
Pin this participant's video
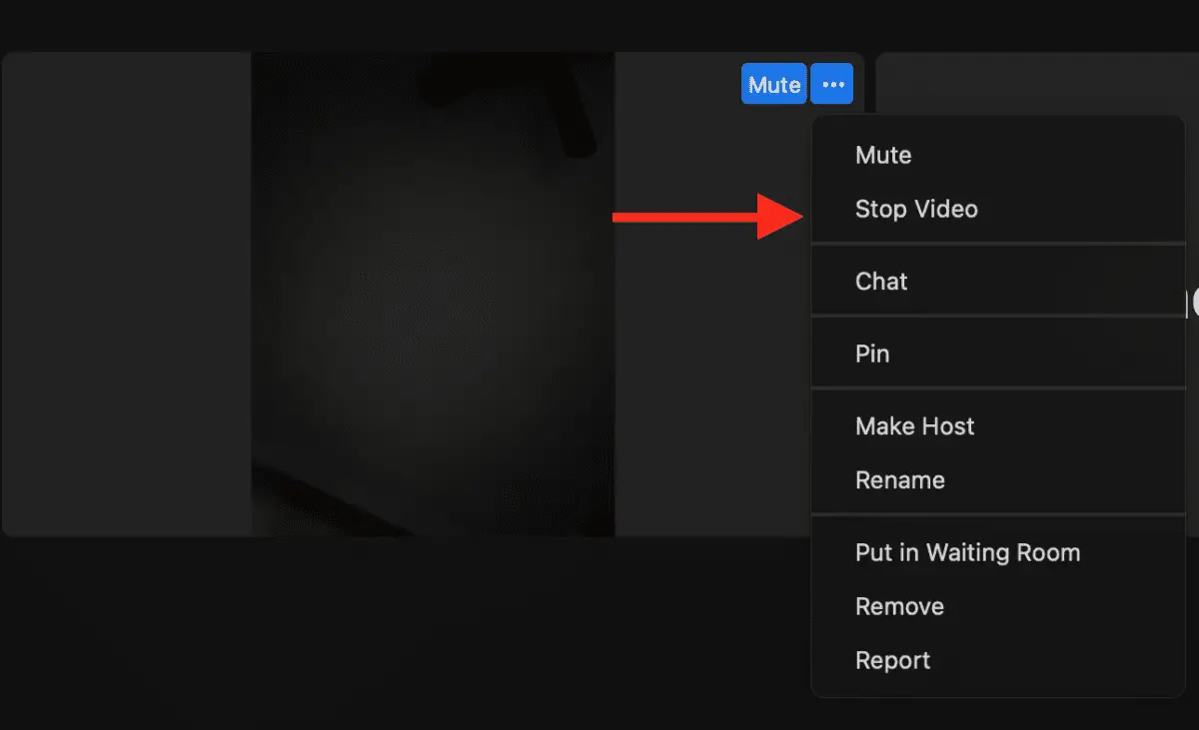870,353
